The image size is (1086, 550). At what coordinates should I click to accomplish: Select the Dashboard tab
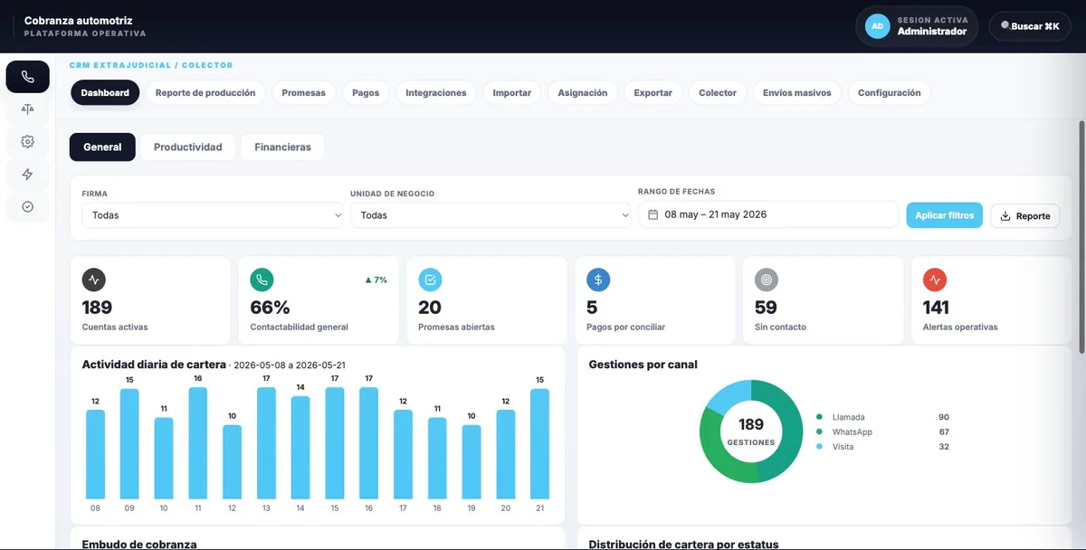(x=105, y=92)
